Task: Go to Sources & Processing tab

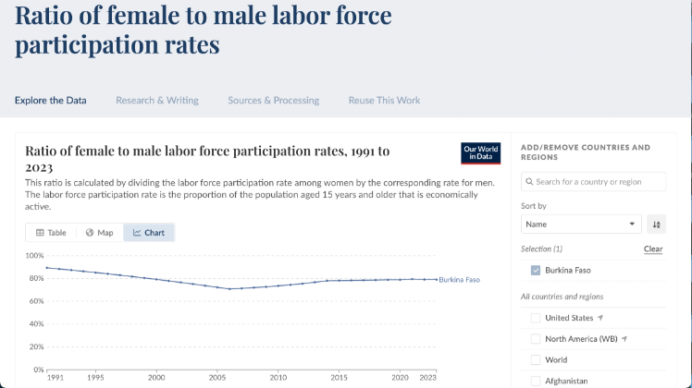Action: click(273, 101)
